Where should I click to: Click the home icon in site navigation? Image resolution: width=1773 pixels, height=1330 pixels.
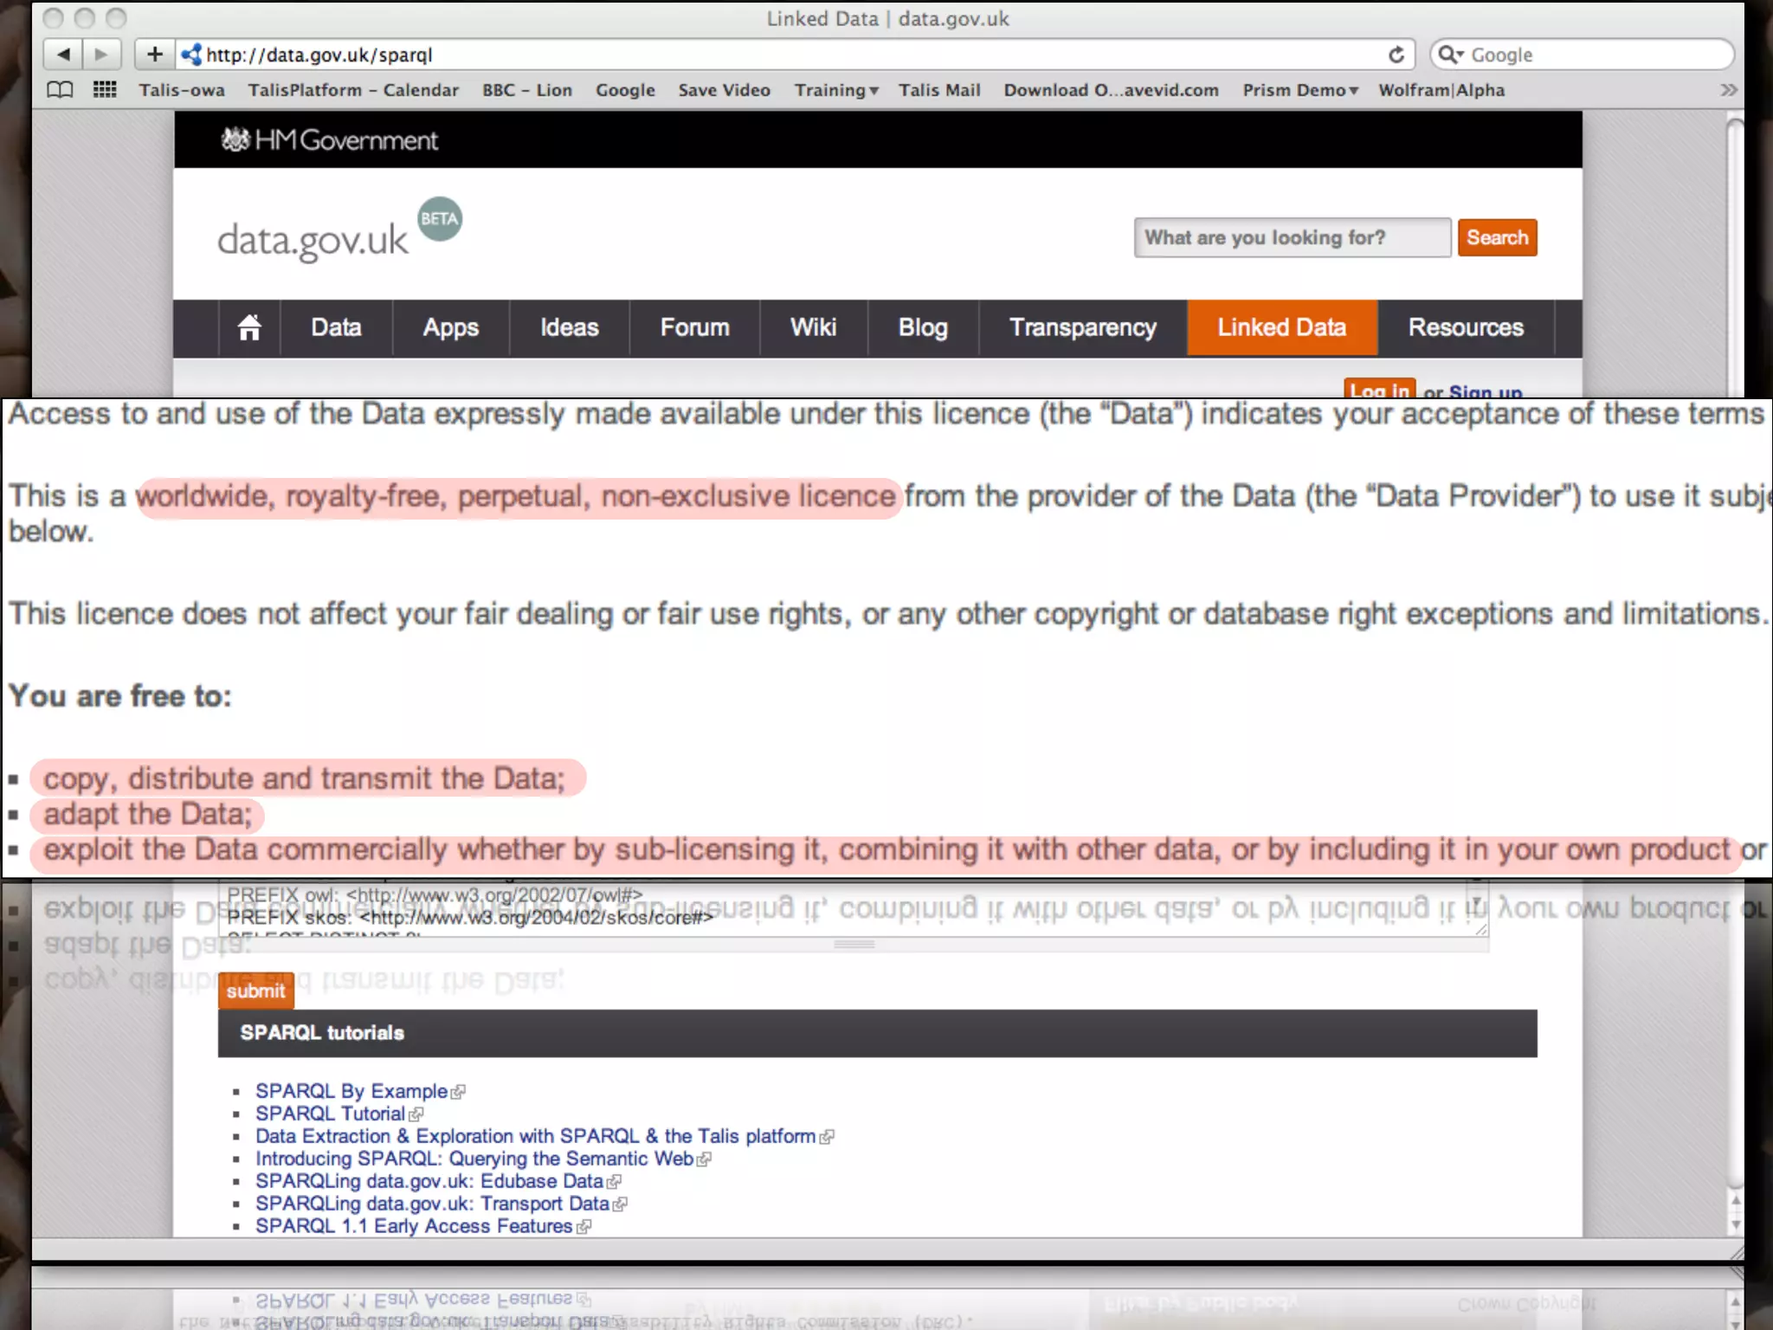point(249,327)
